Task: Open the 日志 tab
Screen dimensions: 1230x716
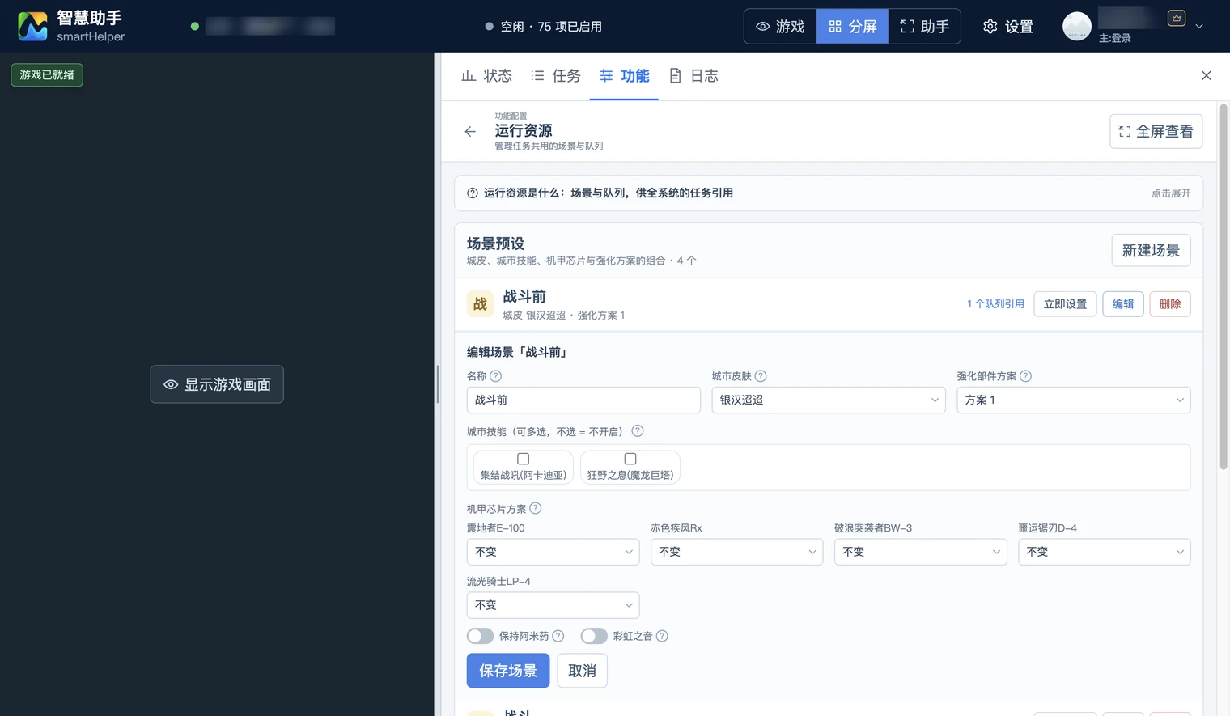Action: (x=693, y=76)
